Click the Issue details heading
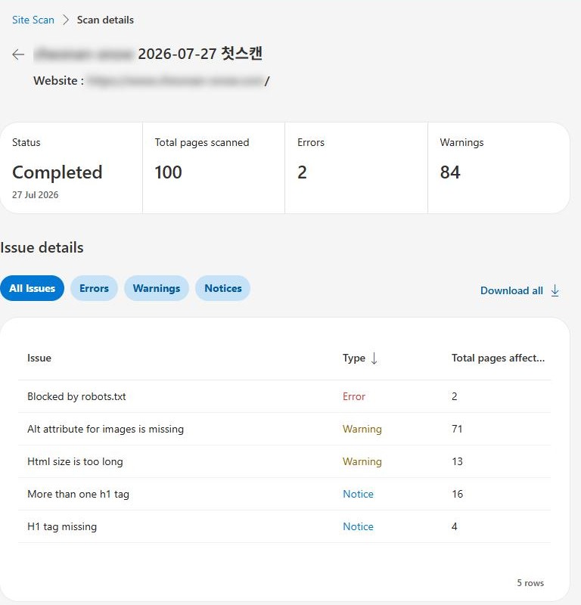Viewport: 581px width, 605px height. tap(42, 247)
